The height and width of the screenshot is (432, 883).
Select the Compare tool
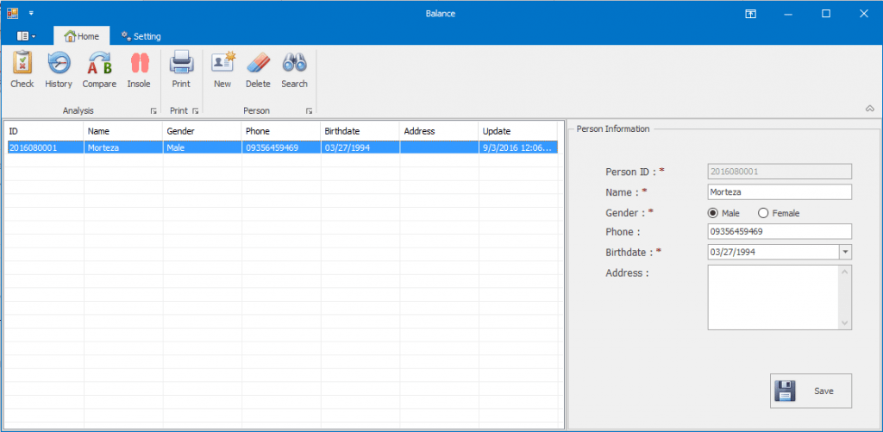pos(99,70)
